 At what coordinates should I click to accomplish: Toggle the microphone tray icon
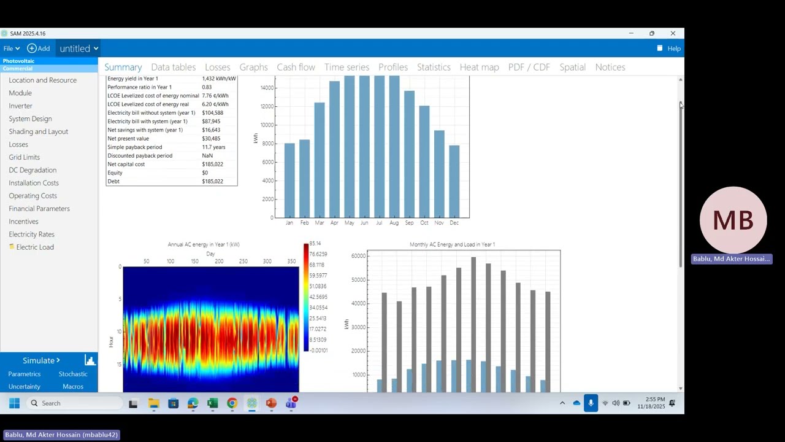(x=591, y=403)
